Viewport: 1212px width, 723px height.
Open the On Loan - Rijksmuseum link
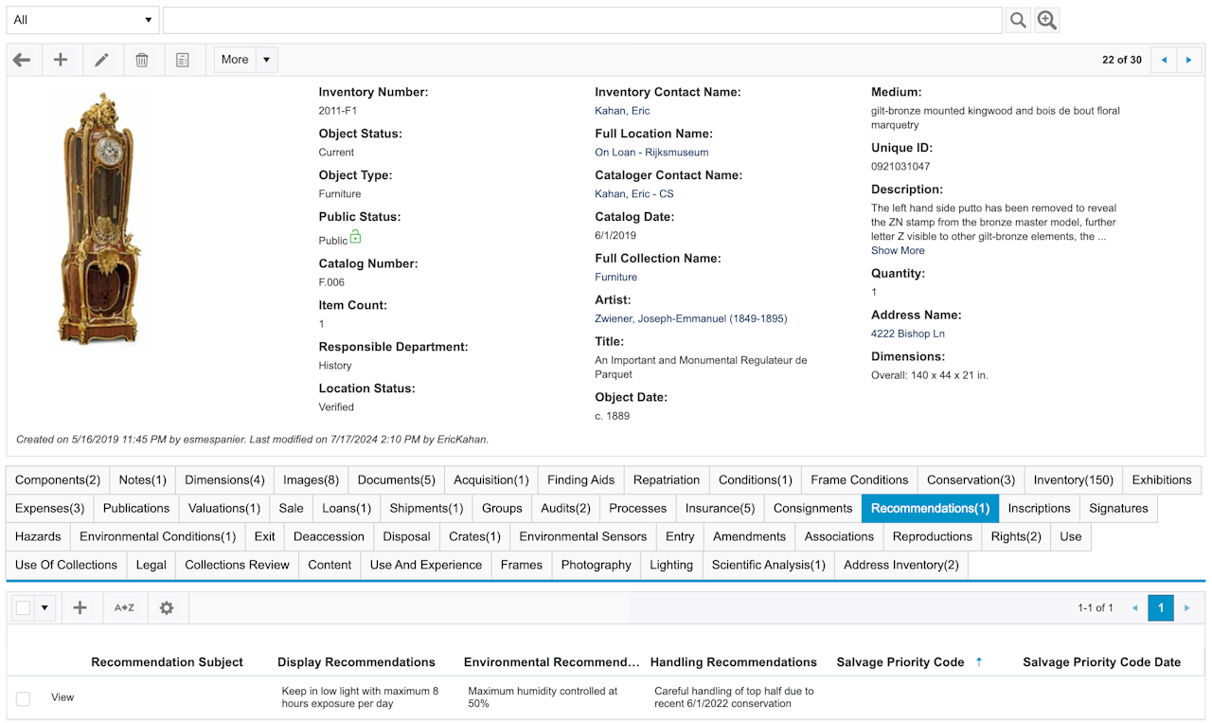point(651,152)
